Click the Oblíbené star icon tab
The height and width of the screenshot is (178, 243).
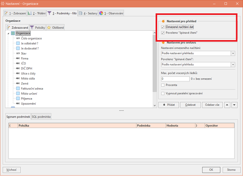point(56,28)
